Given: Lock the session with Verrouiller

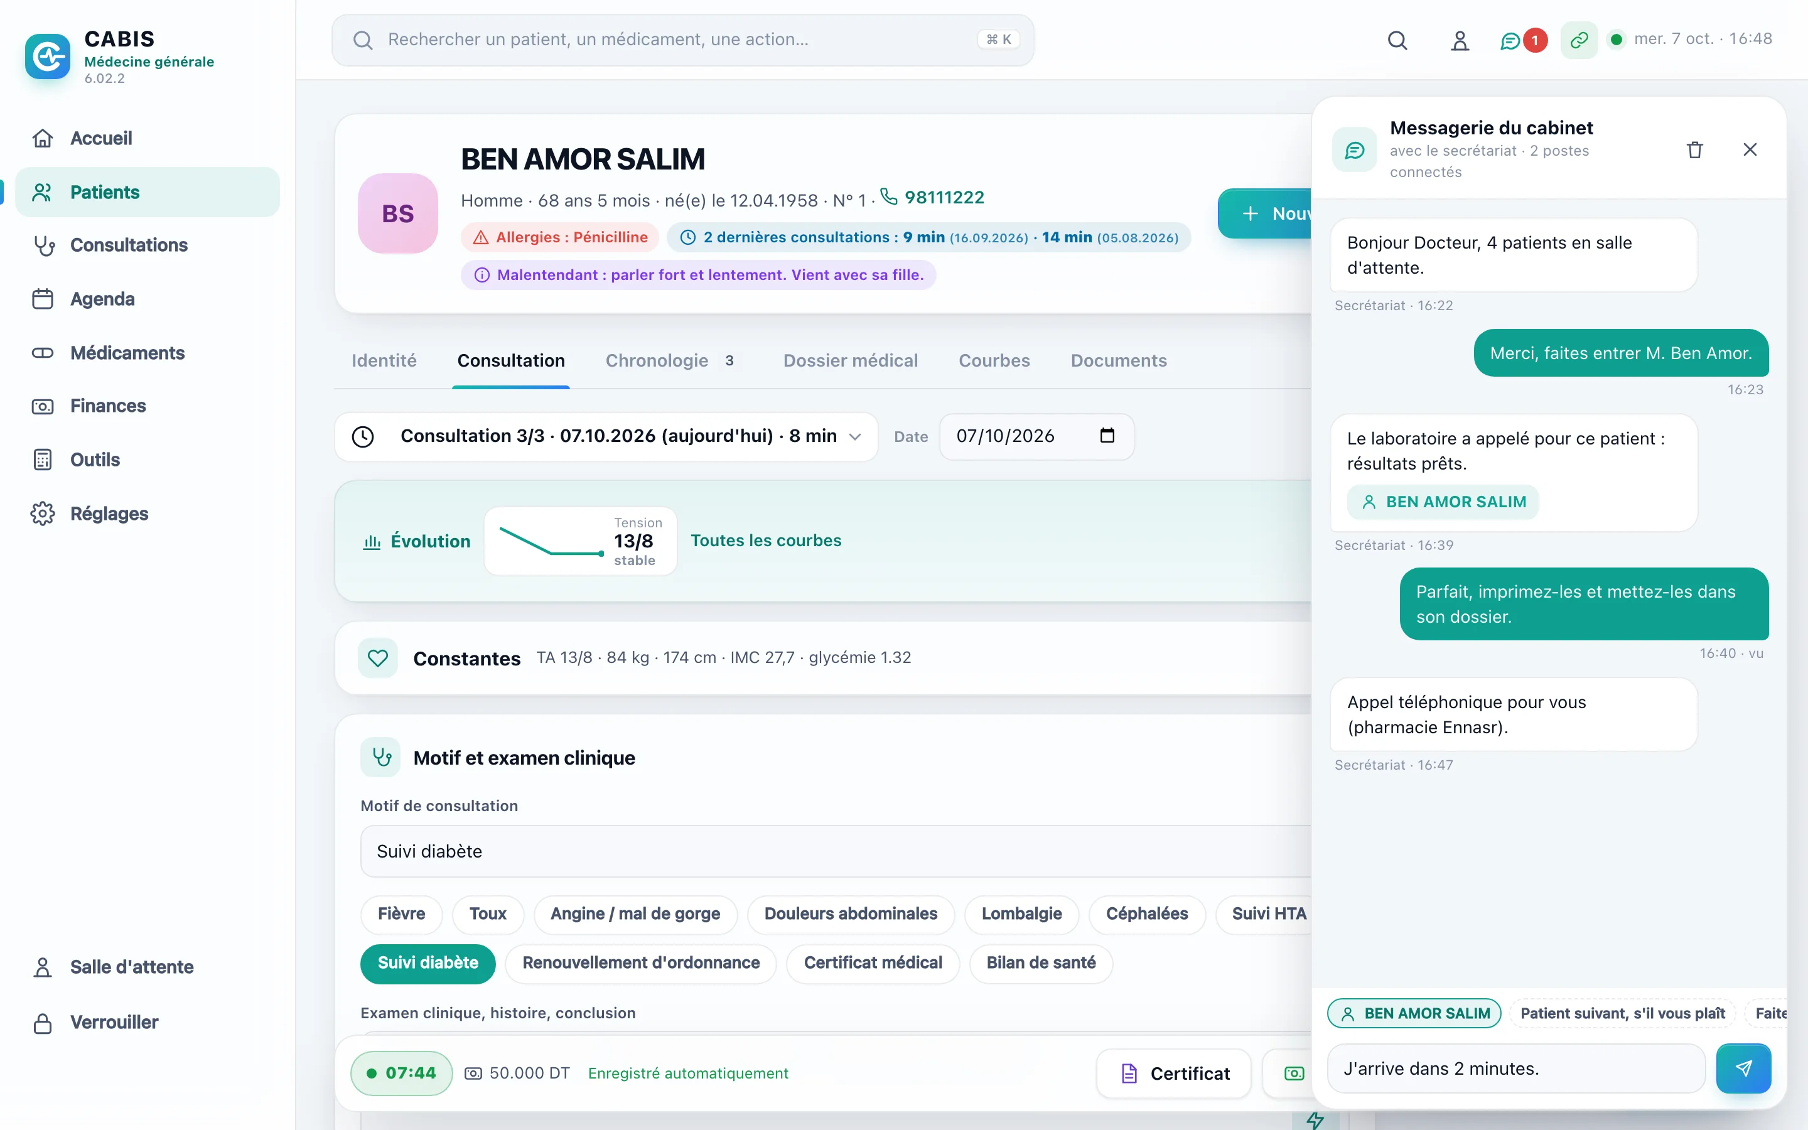Looking at the screenshot, I should tap(147, 1023).
